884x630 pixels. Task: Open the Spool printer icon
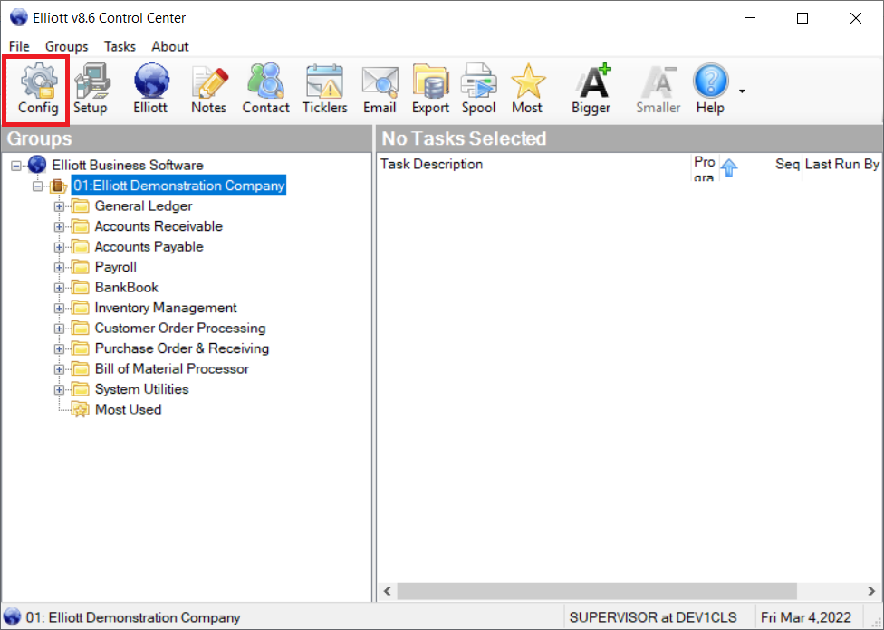478,89
